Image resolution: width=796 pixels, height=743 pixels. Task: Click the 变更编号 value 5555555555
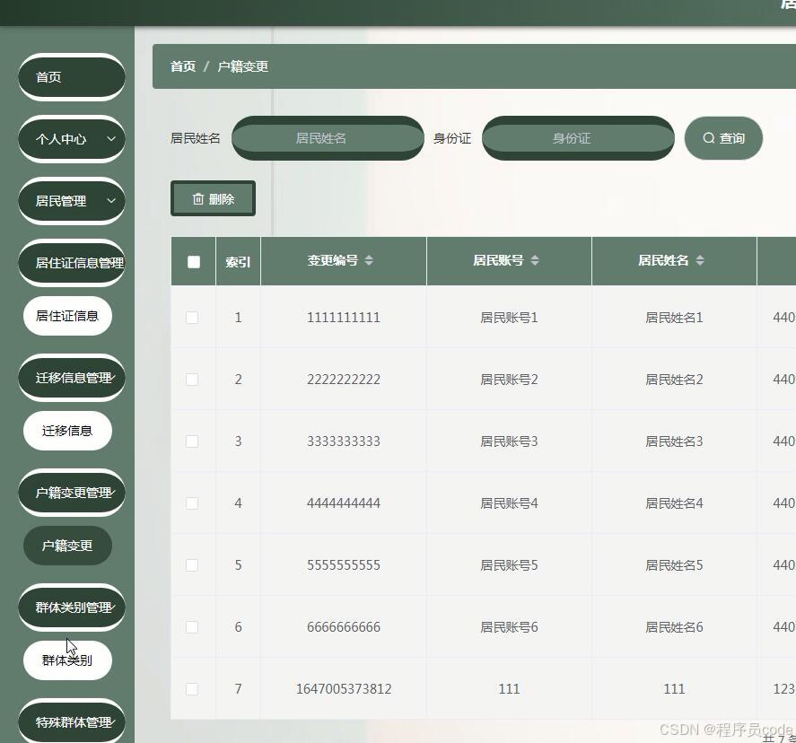pyautogui.click(x=344, y=565)
